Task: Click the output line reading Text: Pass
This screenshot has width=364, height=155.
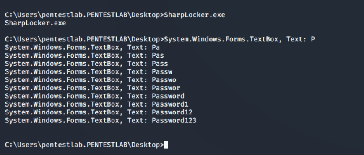Action: click(x=86, y=64)
